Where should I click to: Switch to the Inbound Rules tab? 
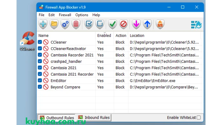(94, 117)
